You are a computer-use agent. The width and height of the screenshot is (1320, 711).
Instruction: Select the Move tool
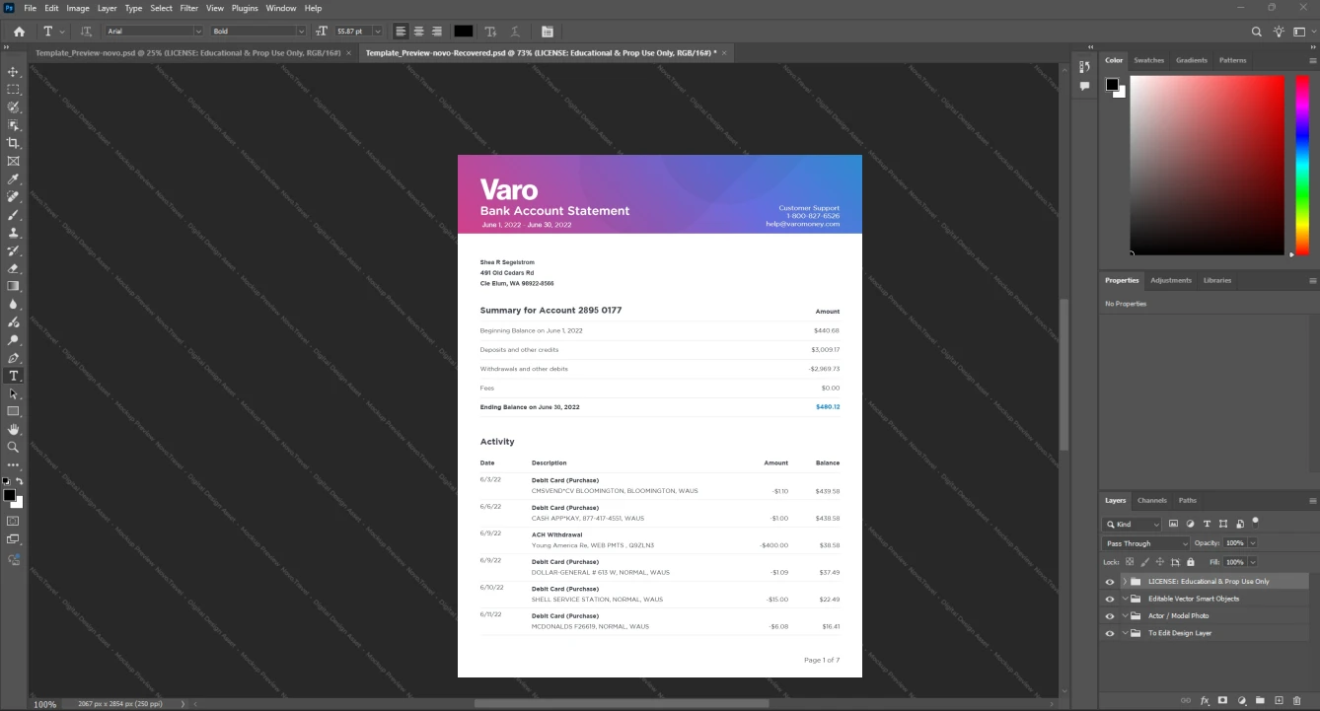tap(13, 72)
